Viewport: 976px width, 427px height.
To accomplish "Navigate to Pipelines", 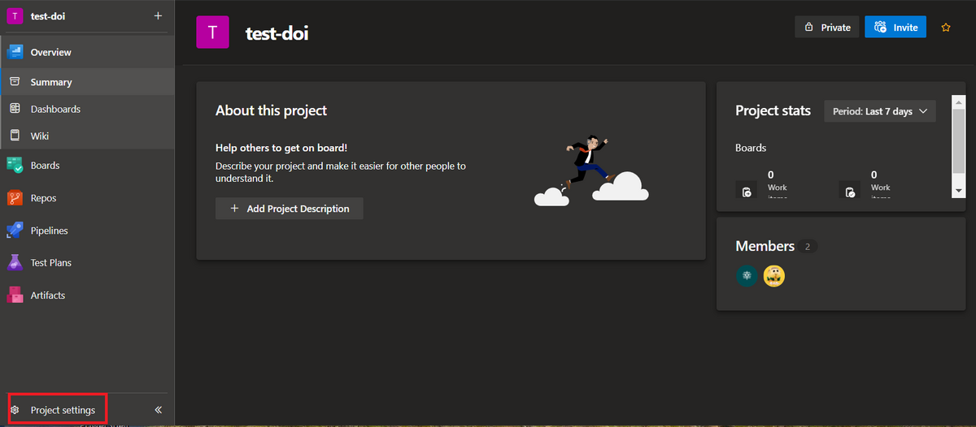I will coord(87,231).
